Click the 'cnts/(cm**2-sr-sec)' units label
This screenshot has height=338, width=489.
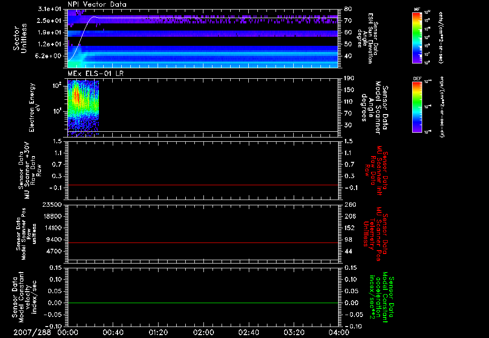point(441,38)
